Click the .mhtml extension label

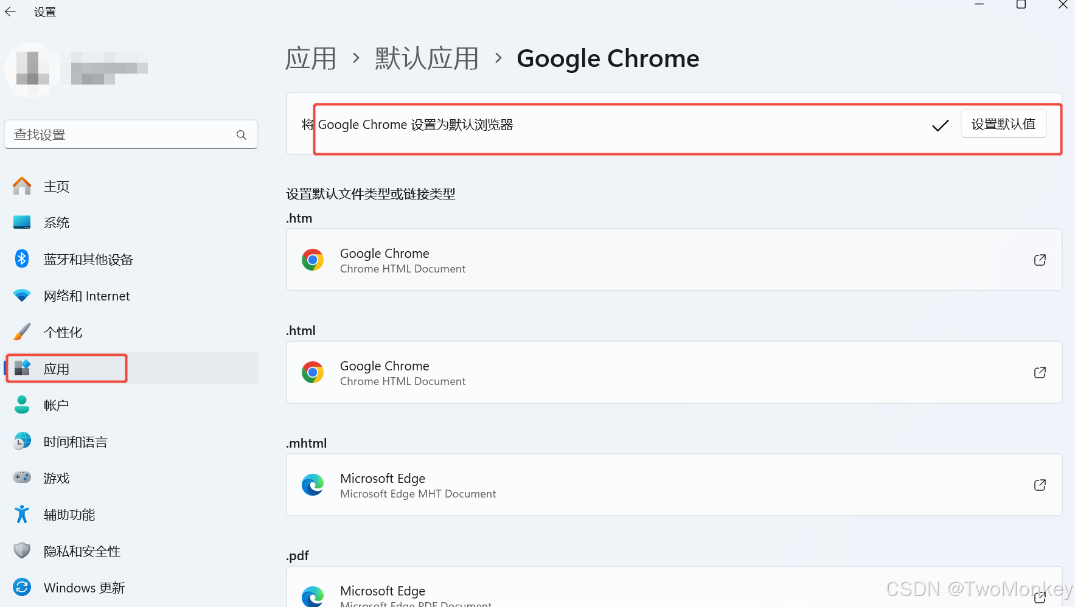coord(307,443)
